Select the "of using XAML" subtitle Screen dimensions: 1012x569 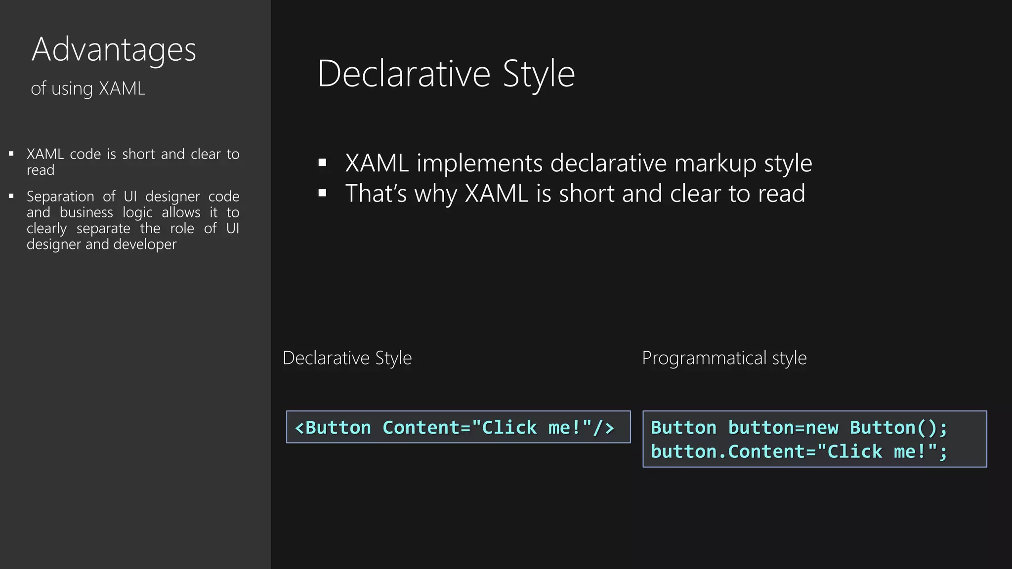click(88, 89)
